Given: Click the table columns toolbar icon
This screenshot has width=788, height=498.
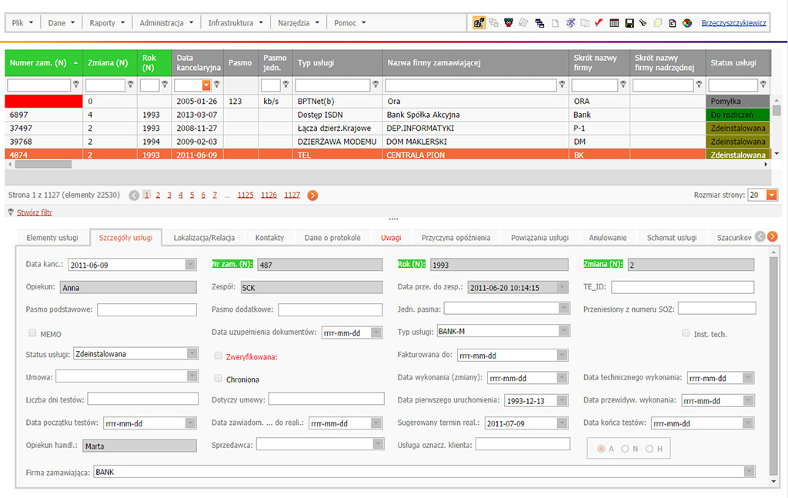Looking at the screenshot, I should (614, 23).
